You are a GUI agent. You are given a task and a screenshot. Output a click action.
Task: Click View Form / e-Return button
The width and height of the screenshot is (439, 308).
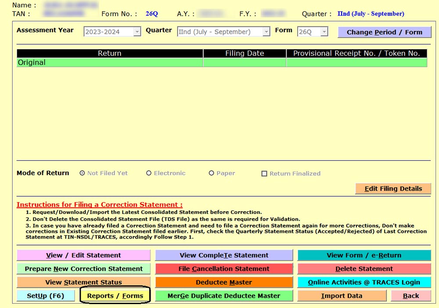coord(364,255)
